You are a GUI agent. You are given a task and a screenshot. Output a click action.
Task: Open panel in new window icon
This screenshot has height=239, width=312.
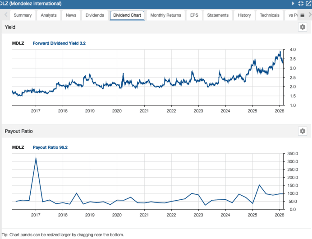point(309,3)
